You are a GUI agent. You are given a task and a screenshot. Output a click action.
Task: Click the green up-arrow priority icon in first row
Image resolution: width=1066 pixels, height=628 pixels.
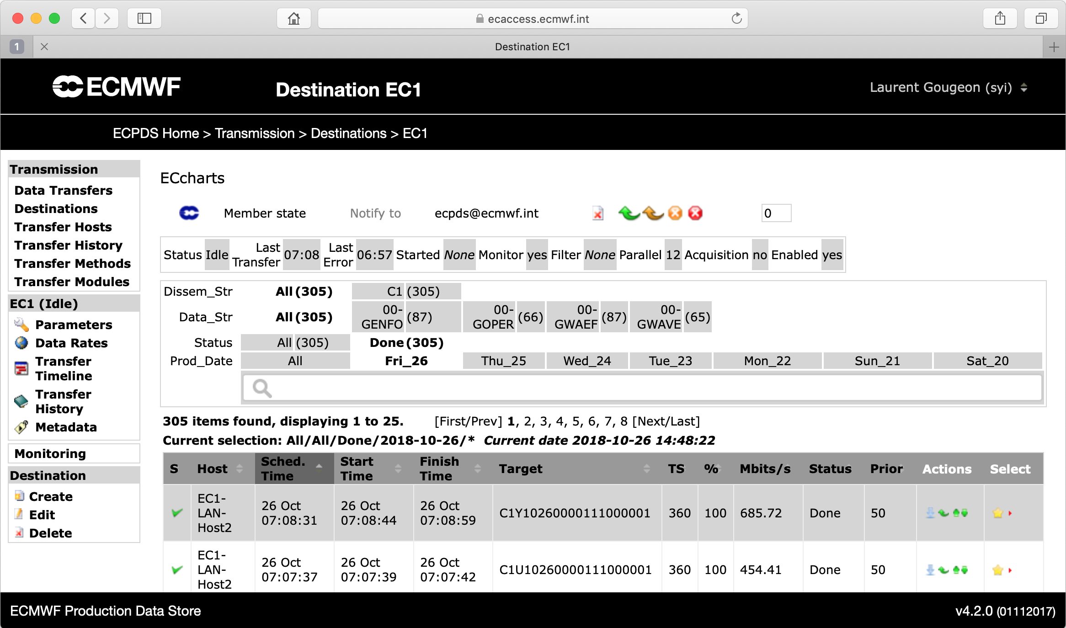tap(956, 513)
